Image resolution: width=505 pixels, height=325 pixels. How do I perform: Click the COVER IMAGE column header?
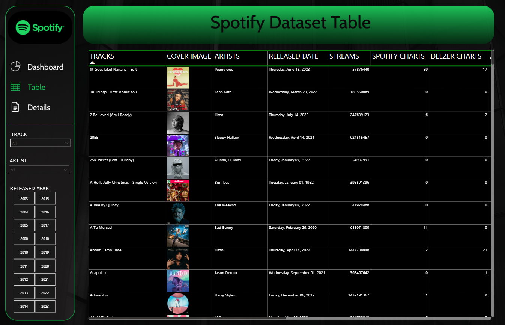coord(189,56)
